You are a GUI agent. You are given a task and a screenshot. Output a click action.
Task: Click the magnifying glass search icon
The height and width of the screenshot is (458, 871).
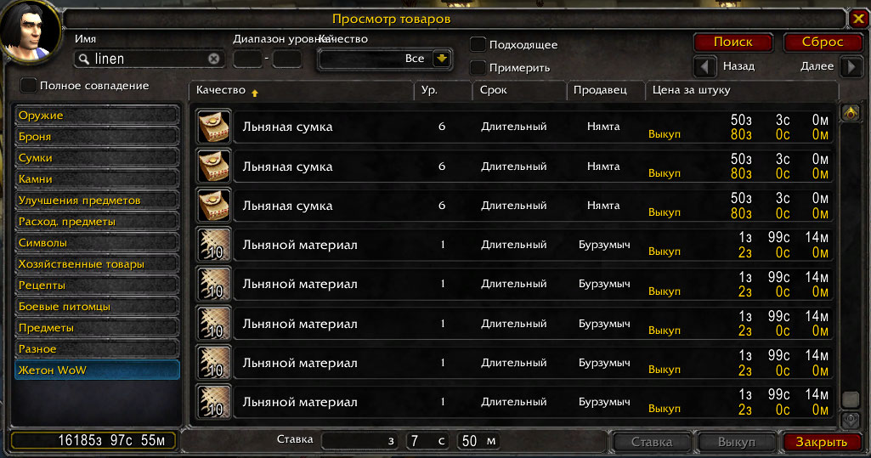pos(84,59)
